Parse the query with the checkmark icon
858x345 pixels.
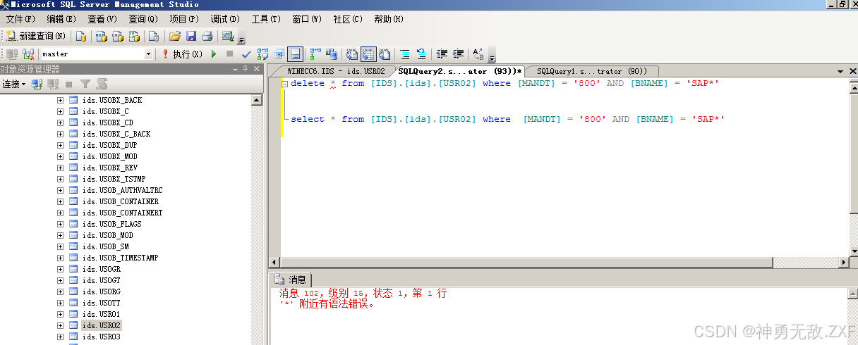click(246, 54)
